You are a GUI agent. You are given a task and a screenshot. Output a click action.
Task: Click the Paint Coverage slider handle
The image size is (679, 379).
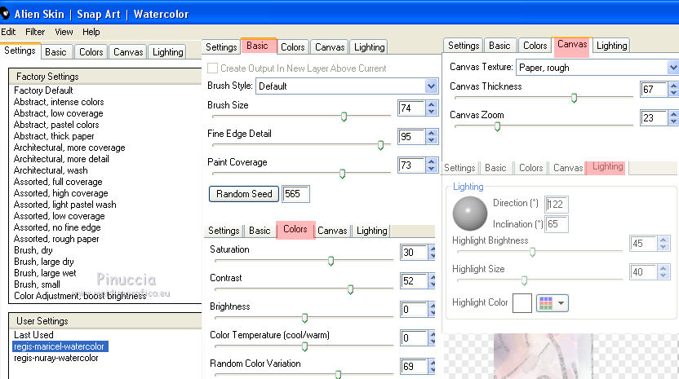point(342,174)
